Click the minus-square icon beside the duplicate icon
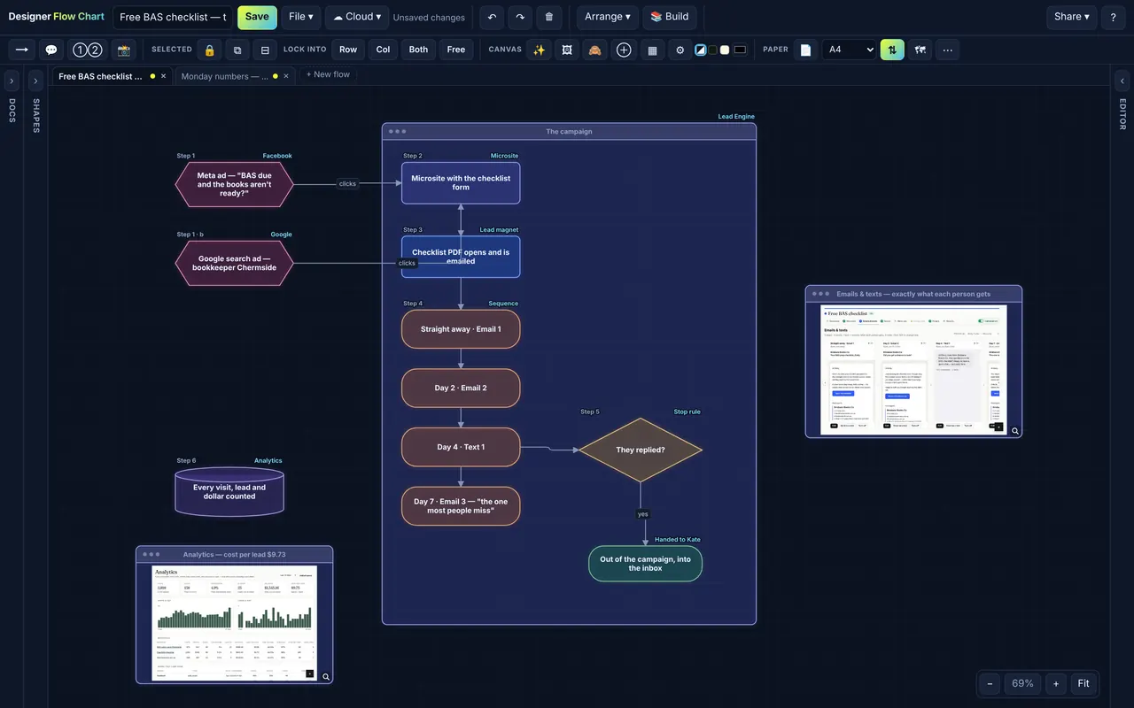Viewport: 1134px width, 708px height. point(265,50)
